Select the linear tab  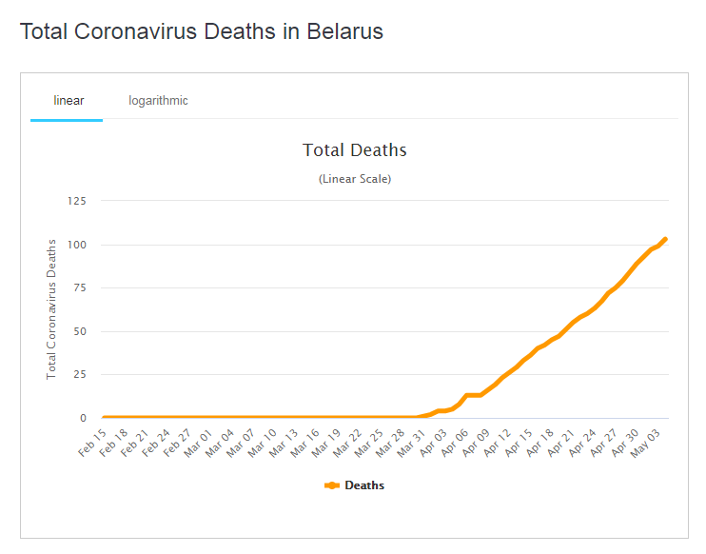[x=69, y=100]
